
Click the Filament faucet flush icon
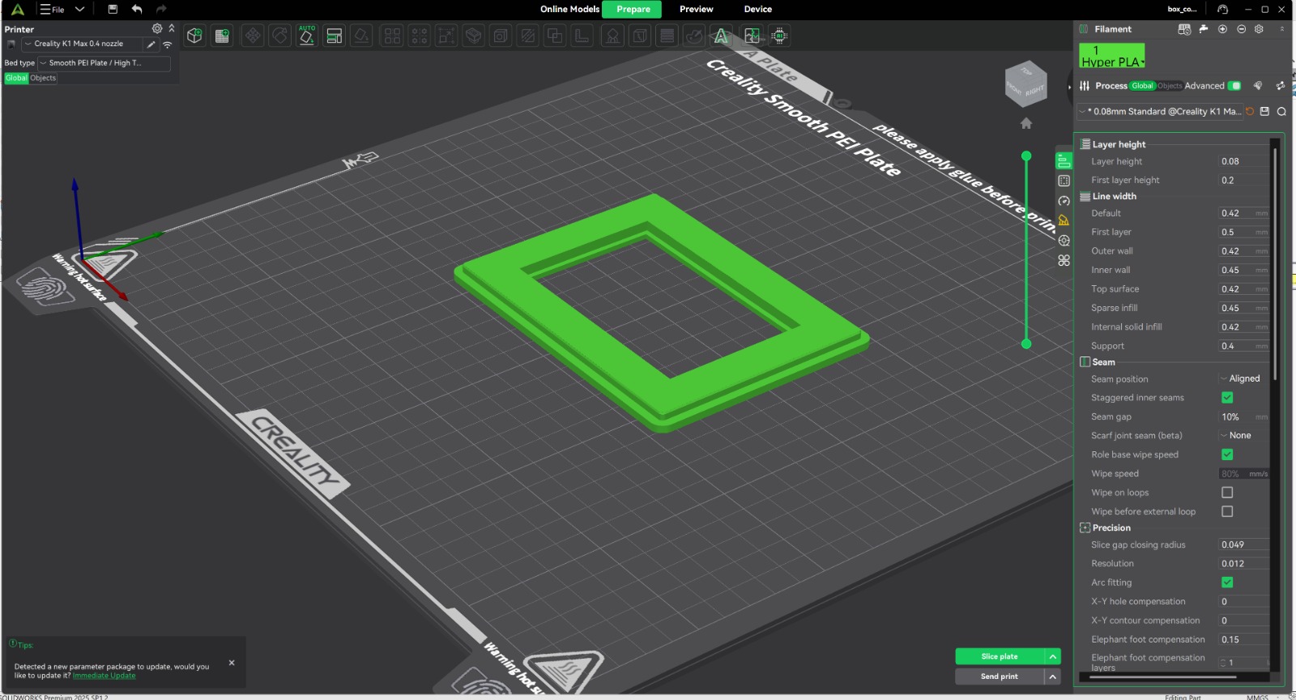(x=1204, y=29)
